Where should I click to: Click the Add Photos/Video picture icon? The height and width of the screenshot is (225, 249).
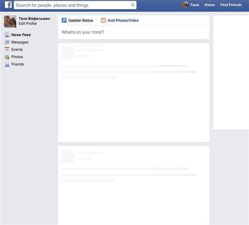pyautogui.click(x=103, y=21)
